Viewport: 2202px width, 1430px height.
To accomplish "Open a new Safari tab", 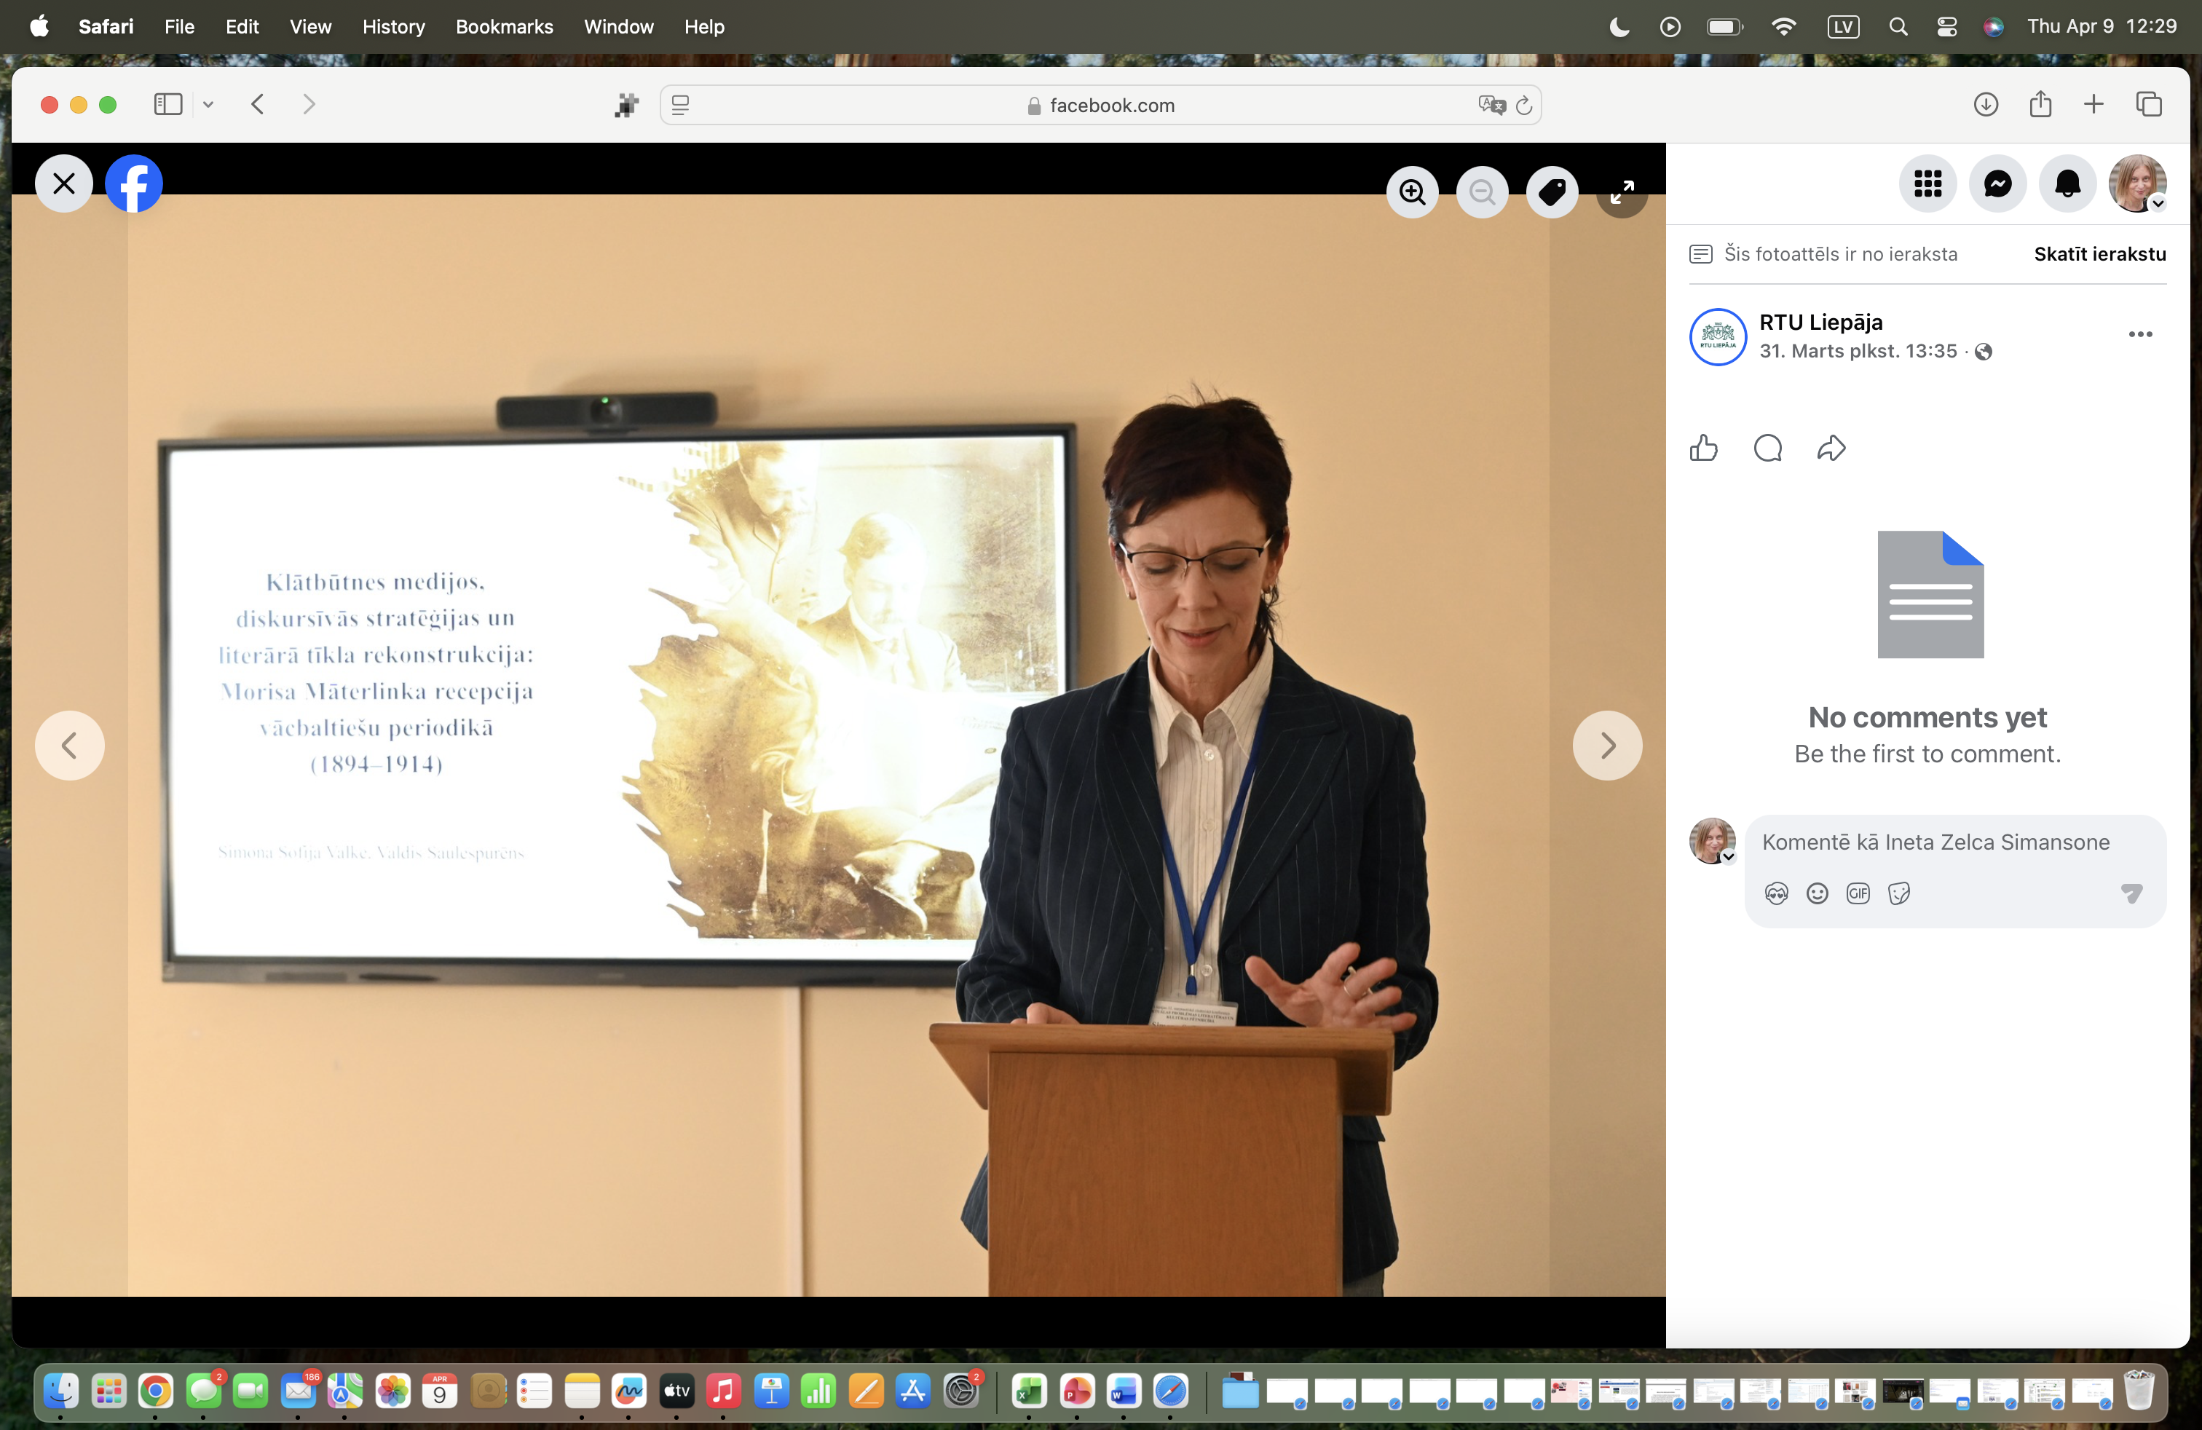I will (2094, 105).
